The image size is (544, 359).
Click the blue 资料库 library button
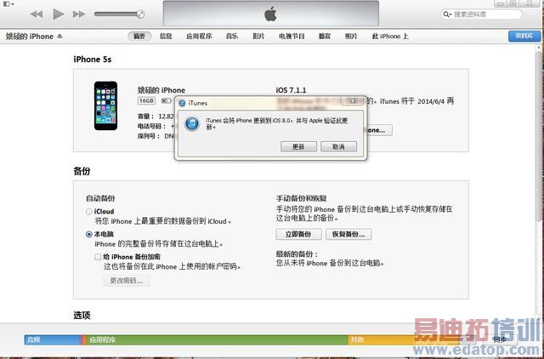(524, 36)
